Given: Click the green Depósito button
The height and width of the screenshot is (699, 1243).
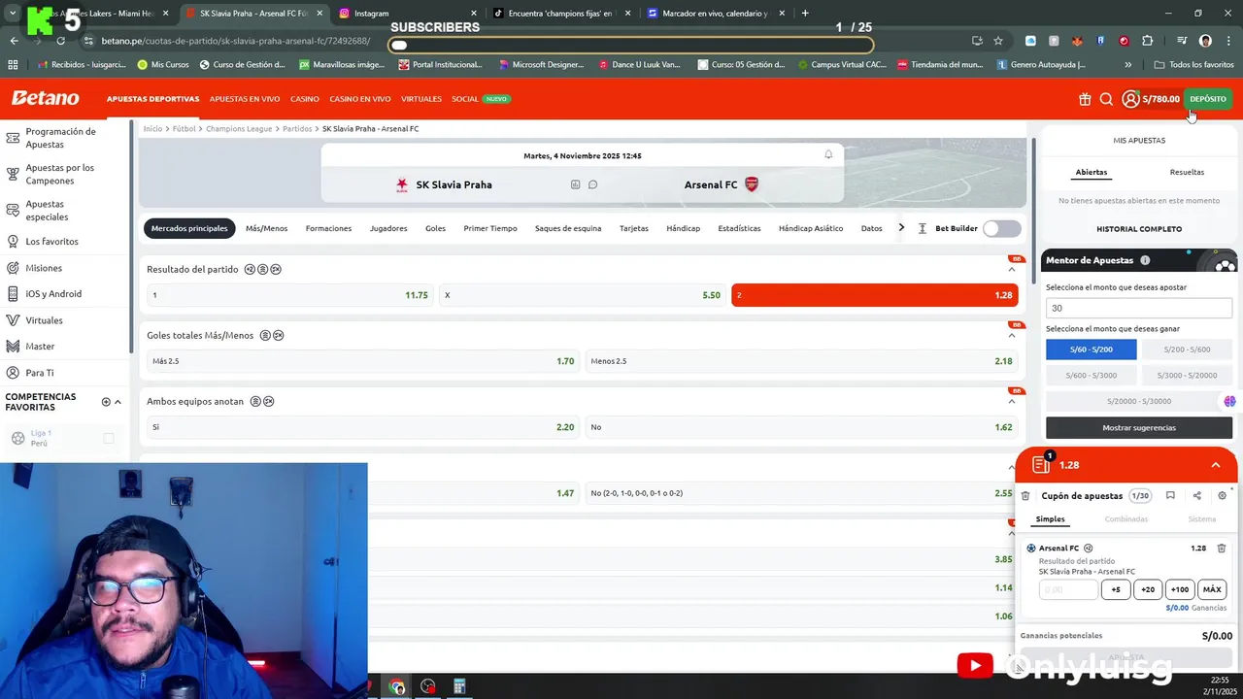Looking at the screenshot, I should pos(1208,99).
